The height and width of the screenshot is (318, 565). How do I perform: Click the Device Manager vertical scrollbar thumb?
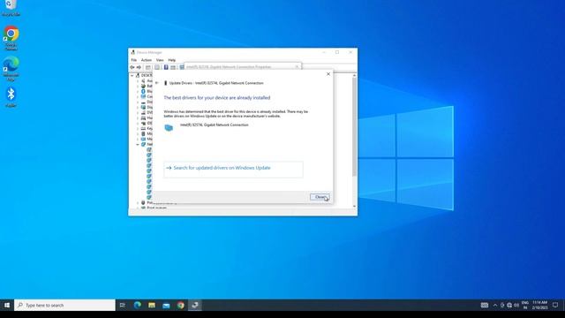pos(355,127)
